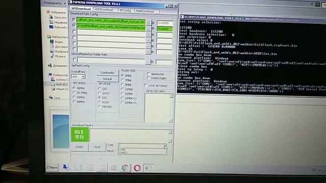
Task: Click the Chrome icon in the taskbar
Action: tap(125, 168)
